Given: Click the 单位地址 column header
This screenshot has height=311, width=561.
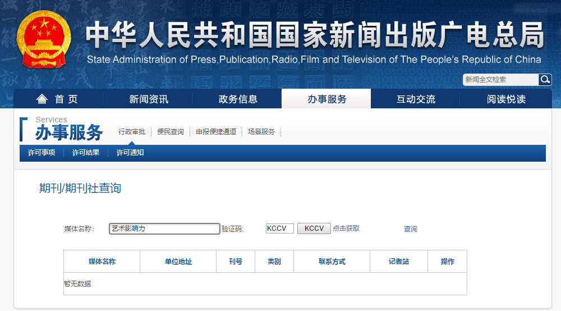Looking at the screenshot, I should [x=178, y=262].
